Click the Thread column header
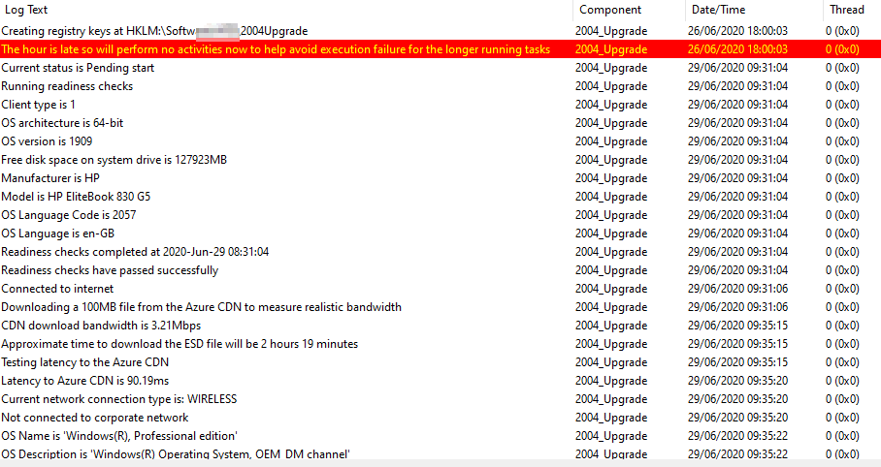The height and width of the screenshot is (467, 881). 846,10
